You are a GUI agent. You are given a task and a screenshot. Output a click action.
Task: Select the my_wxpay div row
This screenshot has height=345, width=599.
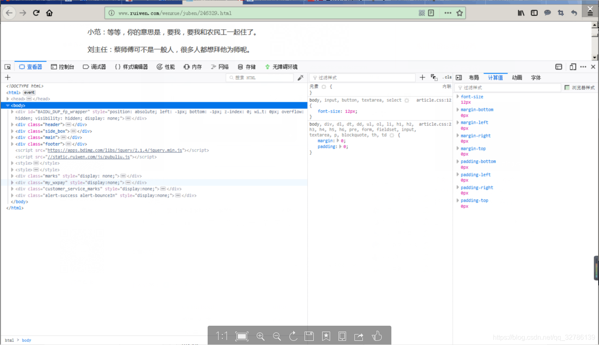[154, 183]
